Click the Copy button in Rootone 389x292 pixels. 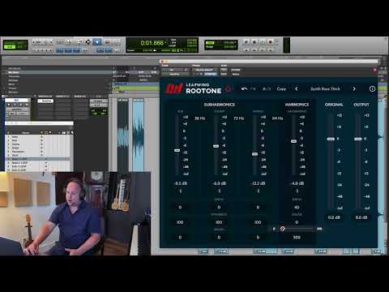click(x=281, y=88)
